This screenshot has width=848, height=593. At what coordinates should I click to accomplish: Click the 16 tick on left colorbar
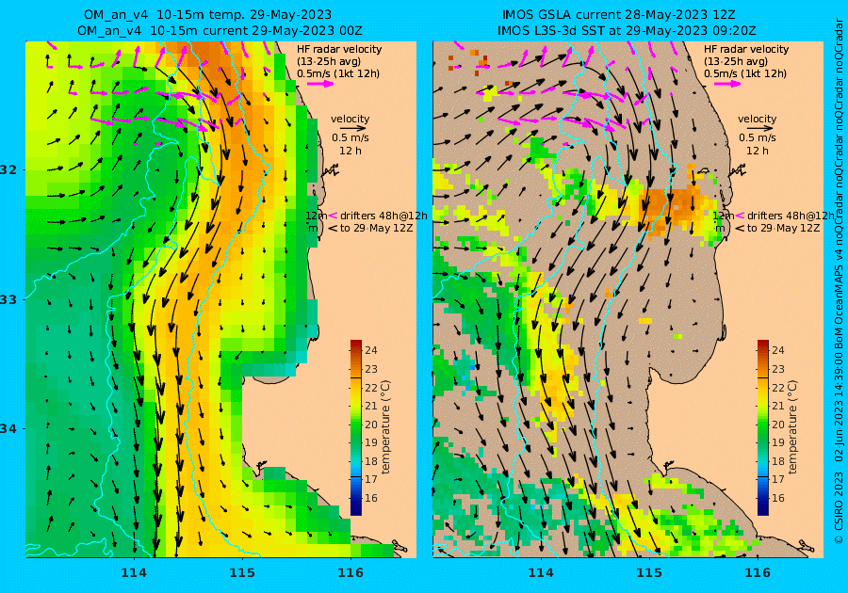pos(371,498)
